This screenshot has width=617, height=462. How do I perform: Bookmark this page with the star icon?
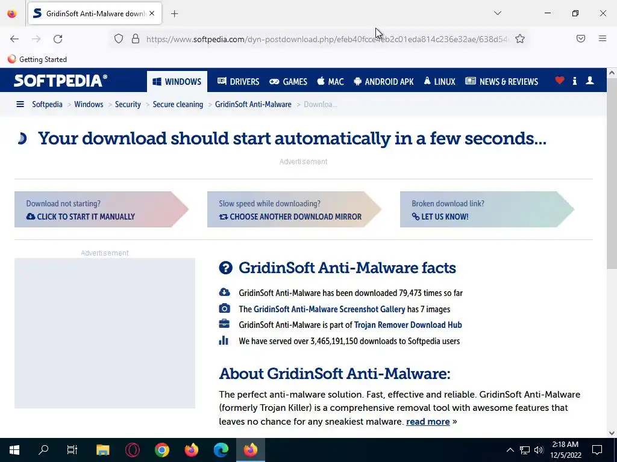[x=520, y=38]
